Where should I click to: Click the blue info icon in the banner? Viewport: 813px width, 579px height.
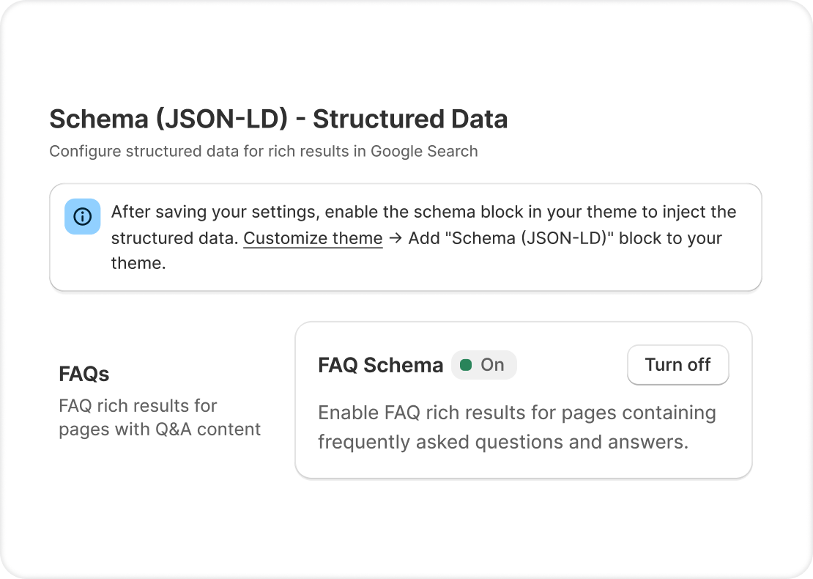82,216
